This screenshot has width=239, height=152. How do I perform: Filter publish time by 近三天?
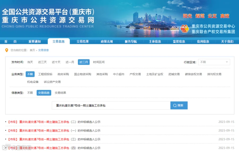42,62
